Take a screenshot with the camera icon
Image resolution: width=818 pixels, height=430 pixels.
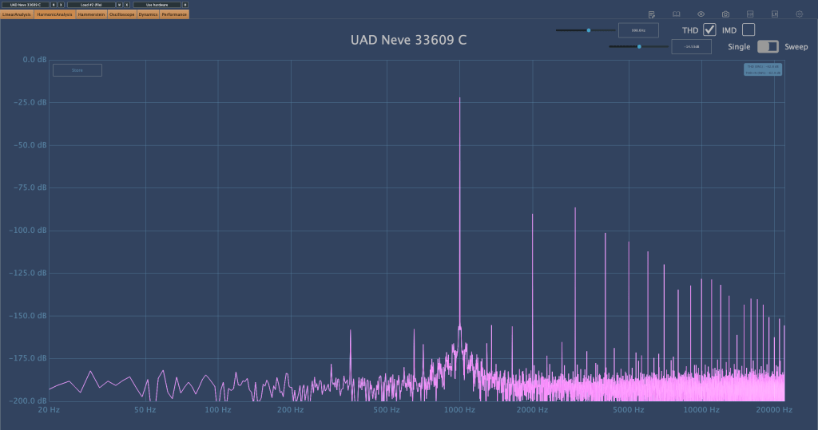coord(725,14)
